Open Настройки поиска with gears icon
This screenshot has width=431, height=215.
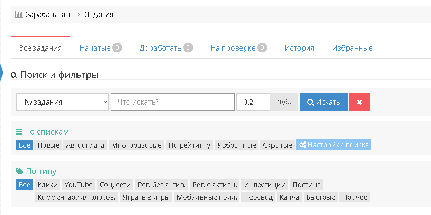click(334, 145)
